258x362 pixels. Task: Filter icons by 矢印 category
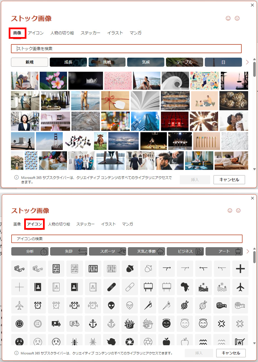69,251
